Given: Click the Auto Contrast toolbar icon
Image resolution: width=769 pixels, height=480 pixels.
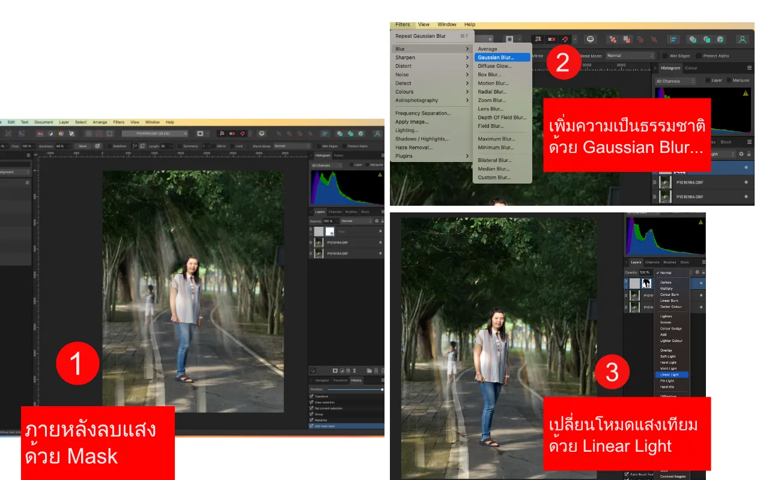Looking at the screenshot, I should [x=50, y=133].
